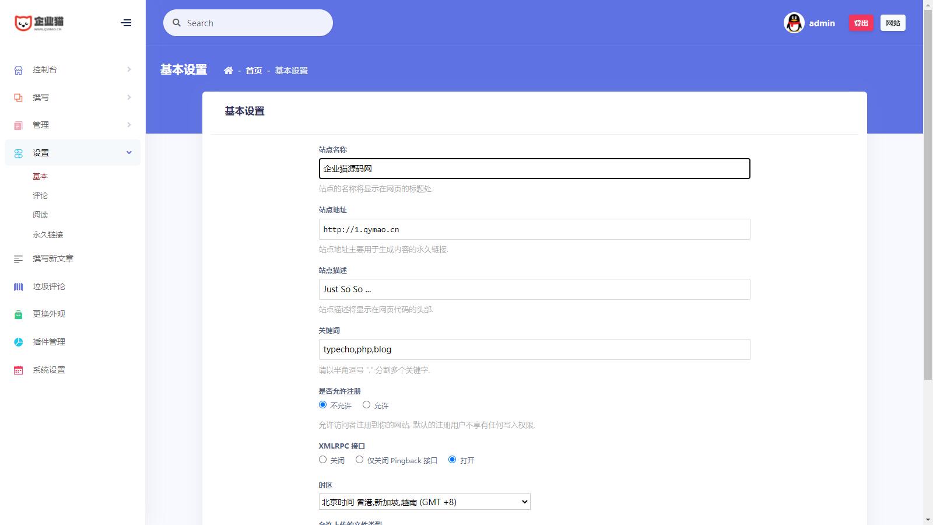933x525 pixels.
Task: Select the 关闭 XMLRPC radio option
Action: [x=322, y=460]
